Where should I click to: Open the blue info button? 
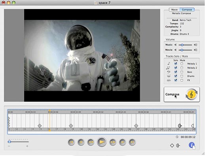coord(192,145)
